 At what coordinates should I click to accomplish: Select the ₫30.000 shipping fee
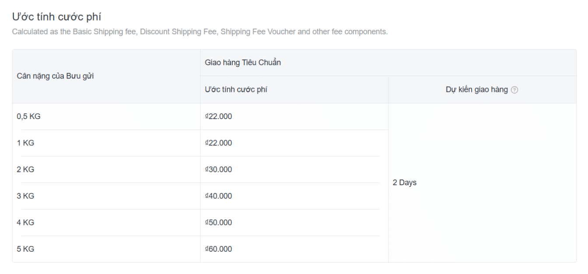coord(218,169)
